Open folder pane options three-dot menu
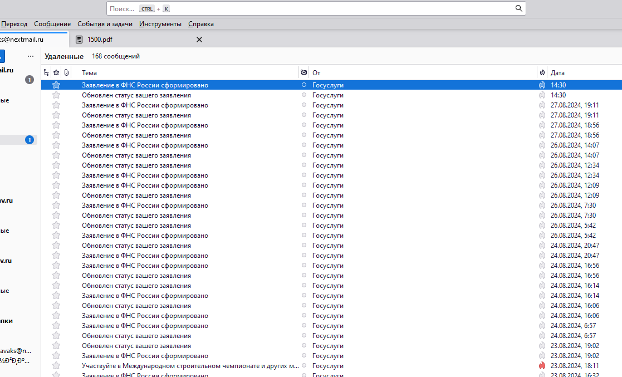This screenshot has height=377, width=622. point(31,56)
